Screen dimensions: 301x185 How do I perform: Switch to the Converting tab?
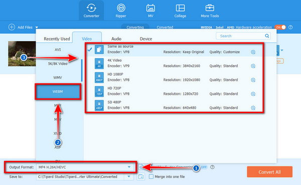pos(135,27)
